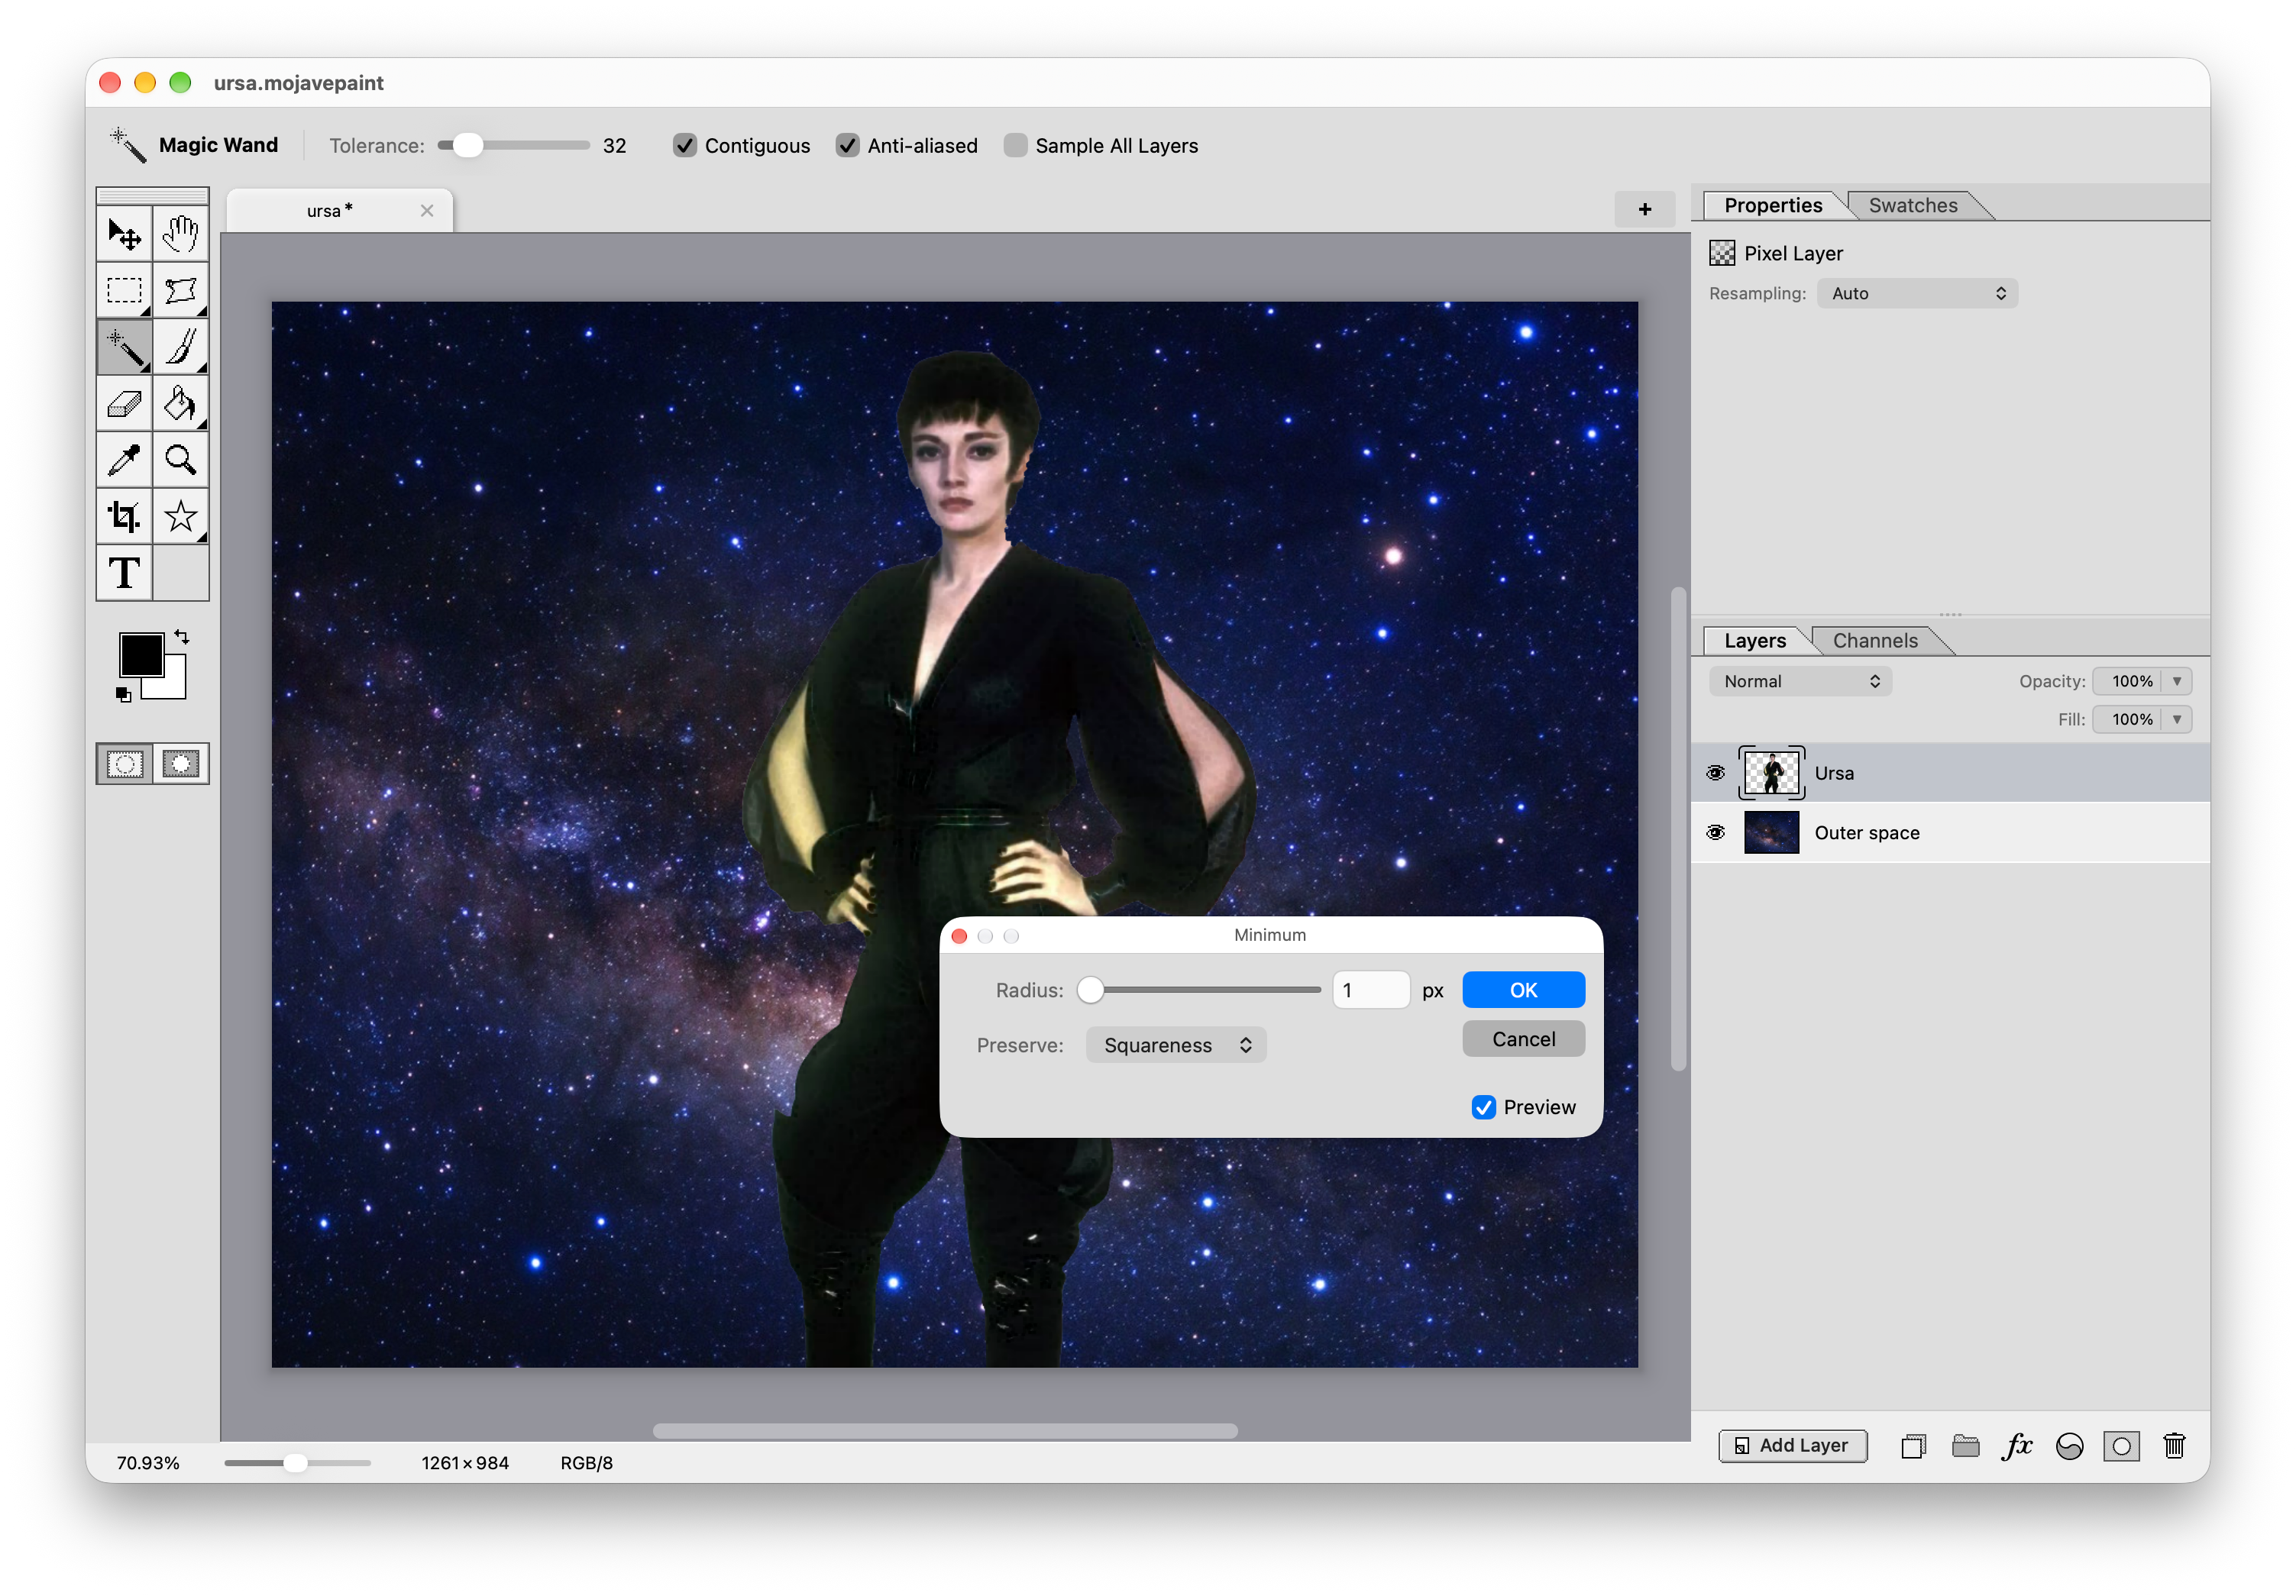Click OK in Minimum dialog
The height and width of the screenshot is (1596, 2296).
1523,990
